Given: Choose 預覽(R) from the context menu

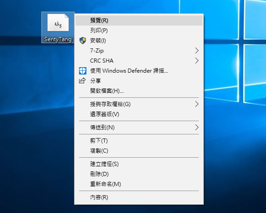Looking at the screenshot, I should point(139,21).
